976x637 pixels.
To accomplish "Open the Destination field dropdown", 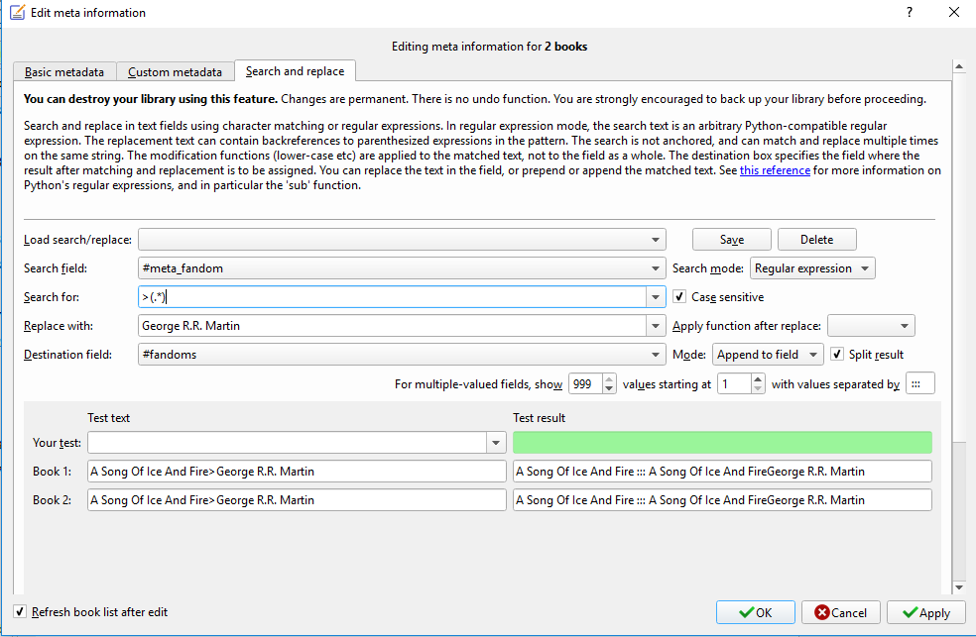I will [x=657, y=355].
